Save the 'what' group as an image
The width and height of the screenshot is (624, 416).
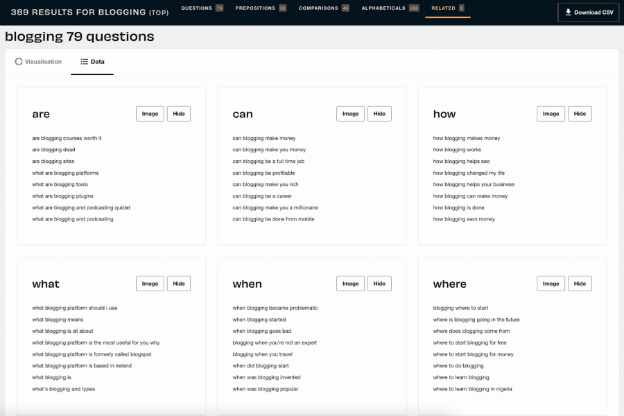coord(150,283)
